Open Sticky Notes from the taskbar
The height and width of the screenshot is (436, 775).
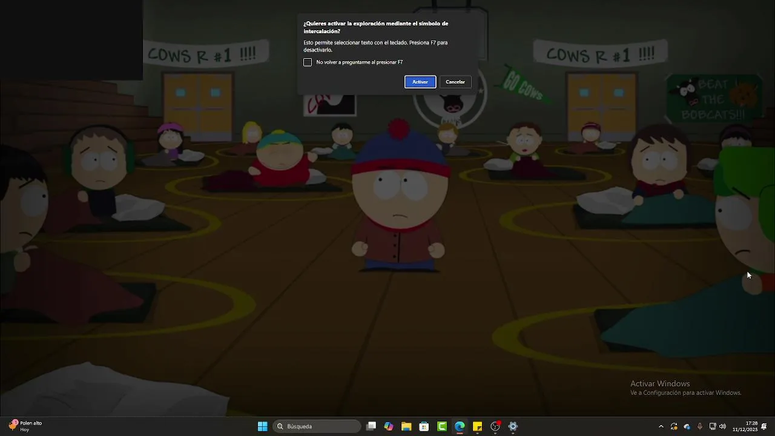coord(477,426)
